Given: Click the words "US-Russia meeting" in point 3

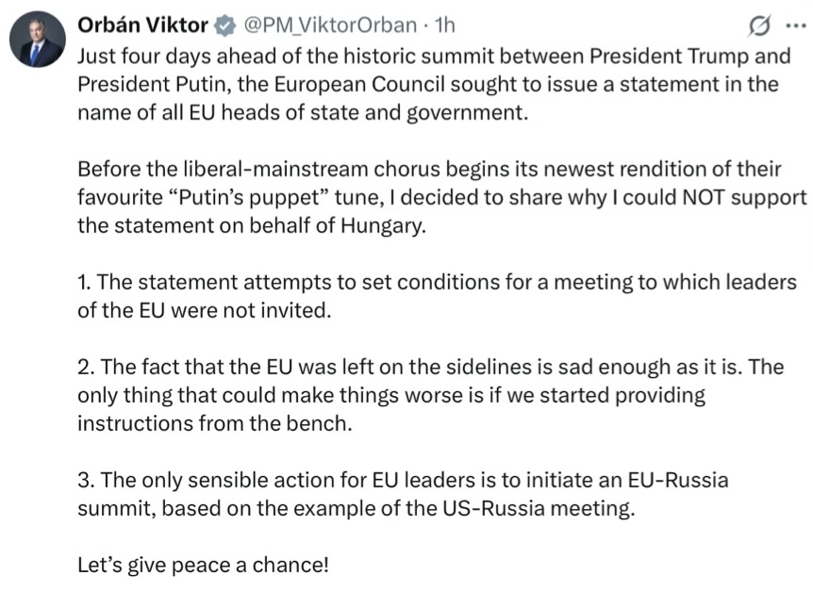Looking at the screenshot, I should [x=538, y=508].
